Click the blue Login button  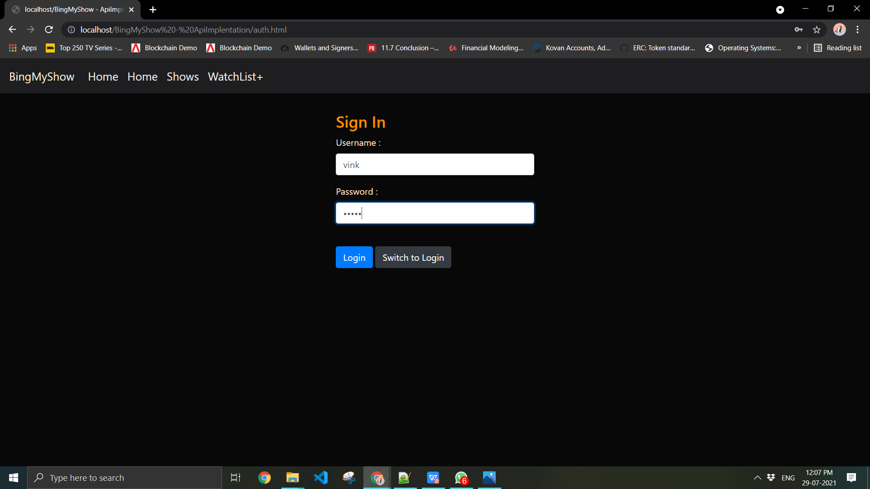(354, 258)
